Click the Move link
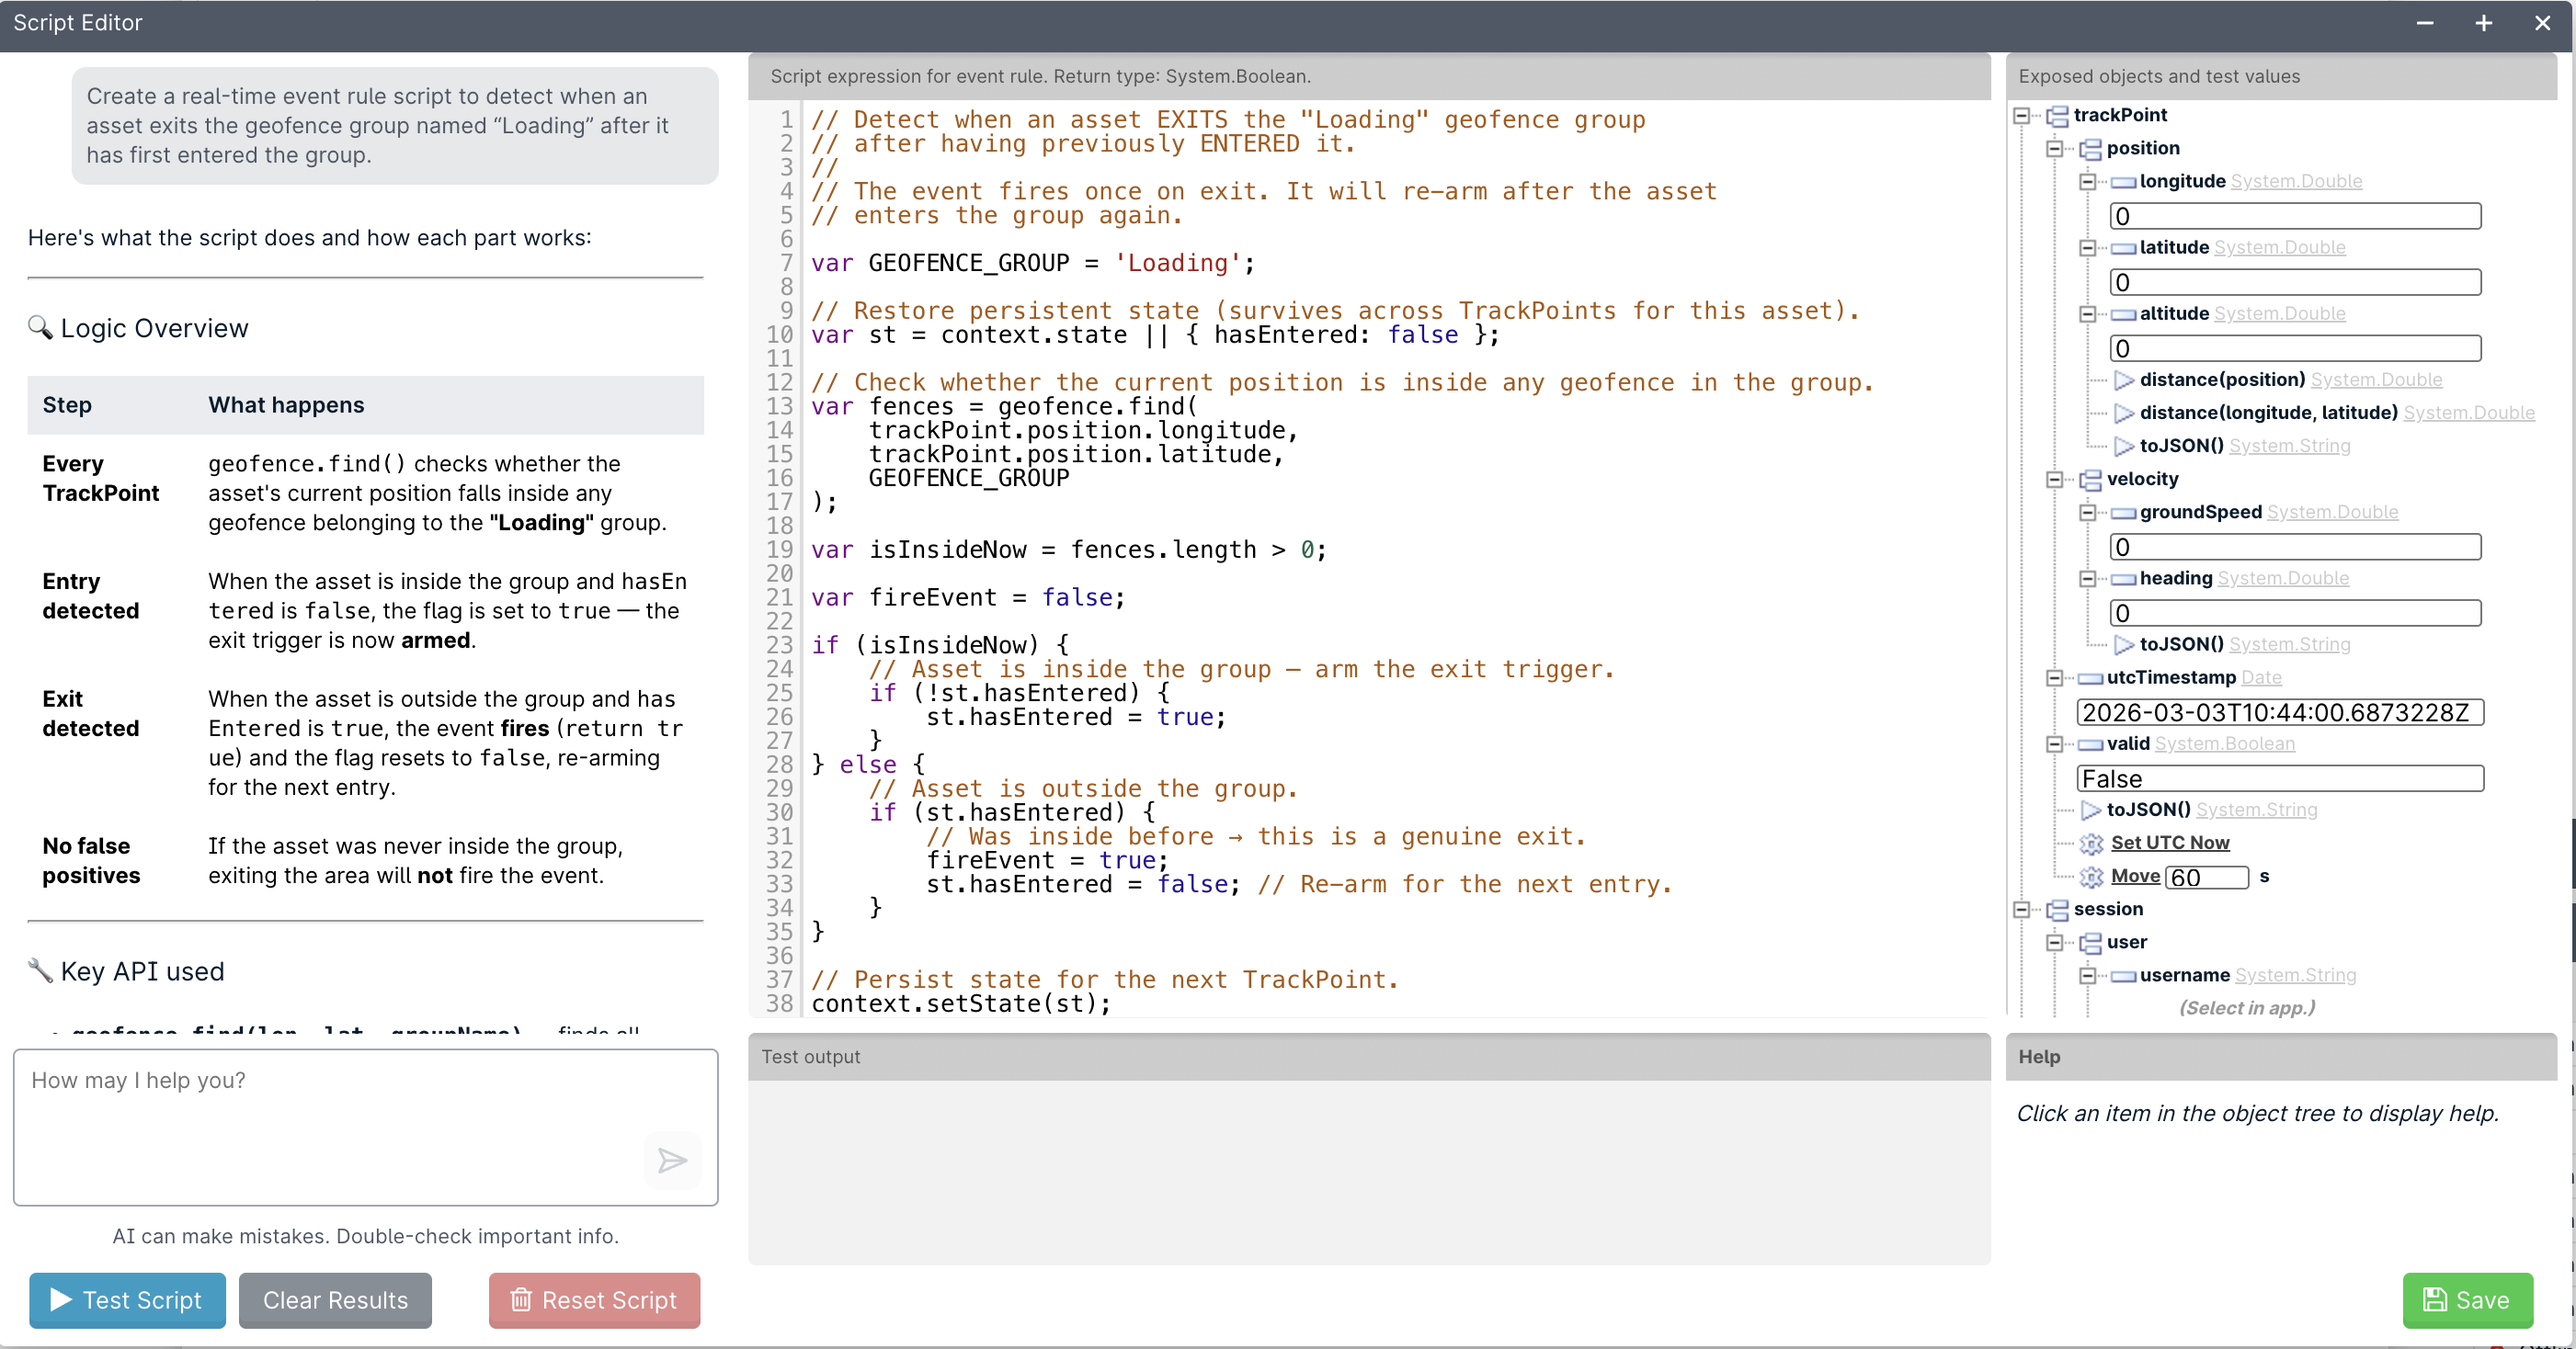Screen dimensions: 2576x1349 (x=2135, y=876)
